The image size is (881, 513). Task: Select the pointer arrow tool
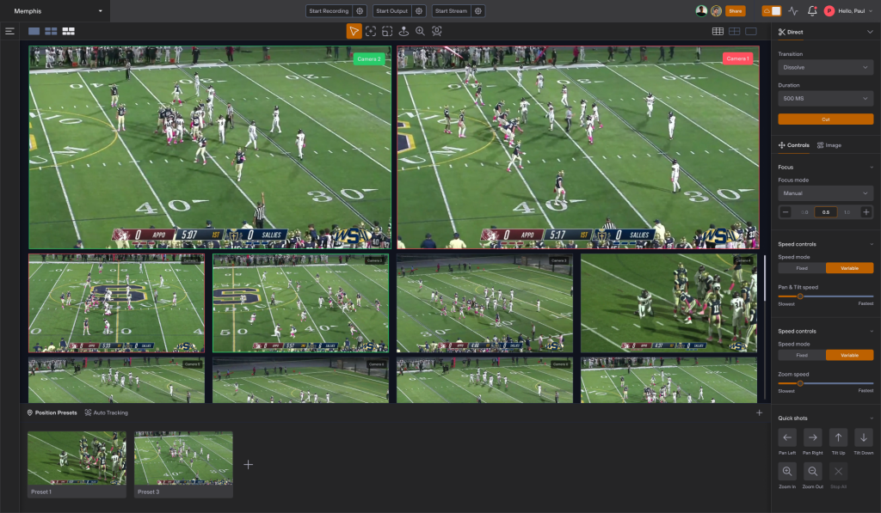(354, 32)
